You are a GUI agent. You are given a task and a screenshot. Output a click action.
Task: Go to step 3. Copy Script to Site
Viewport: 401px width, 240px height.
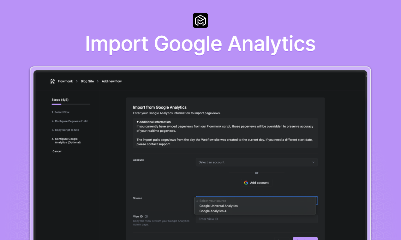(65, 130)
